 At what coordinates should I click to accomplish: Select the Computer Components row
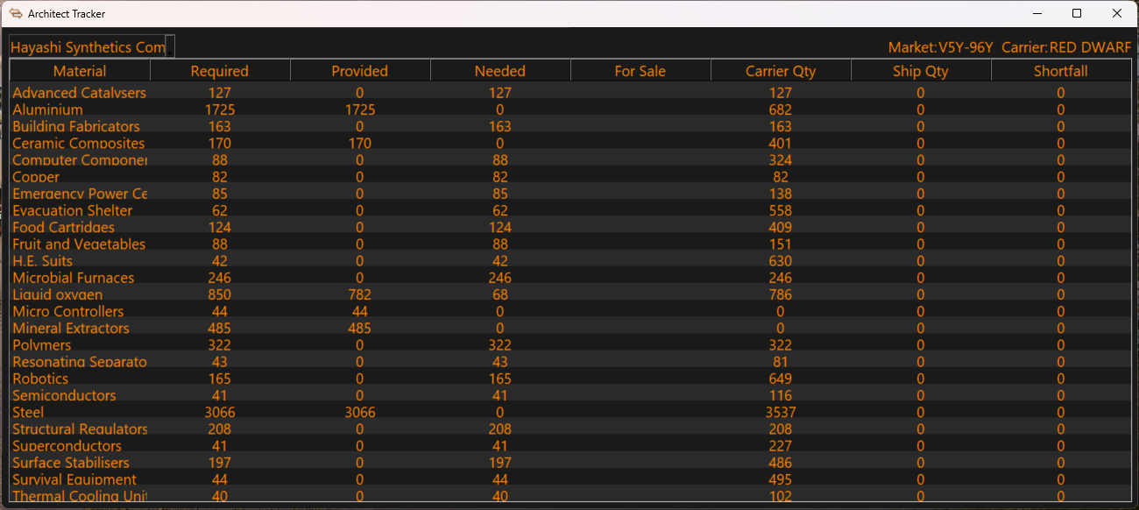point(570,159)
